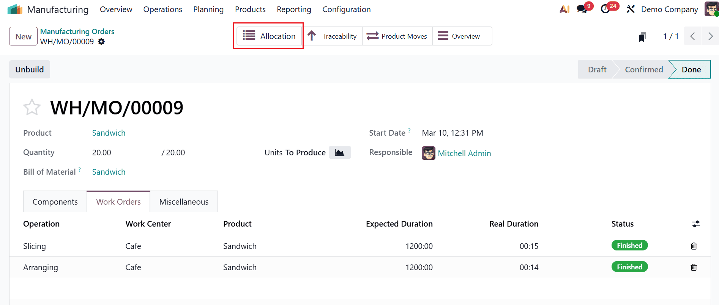
Task: Click the favorite star next to WH/MO/00009
Action: tap(32, 107)
